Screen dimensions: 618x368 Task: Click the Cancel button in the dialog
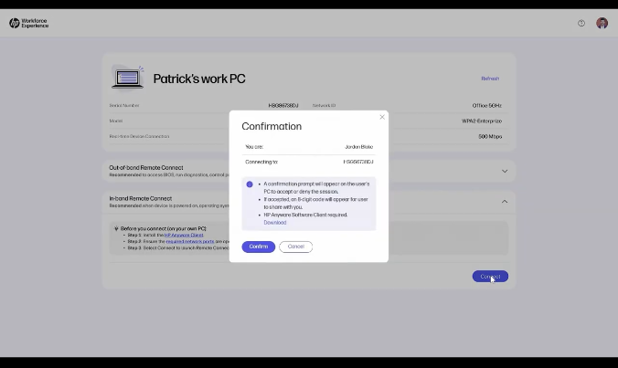click(295, 247)
